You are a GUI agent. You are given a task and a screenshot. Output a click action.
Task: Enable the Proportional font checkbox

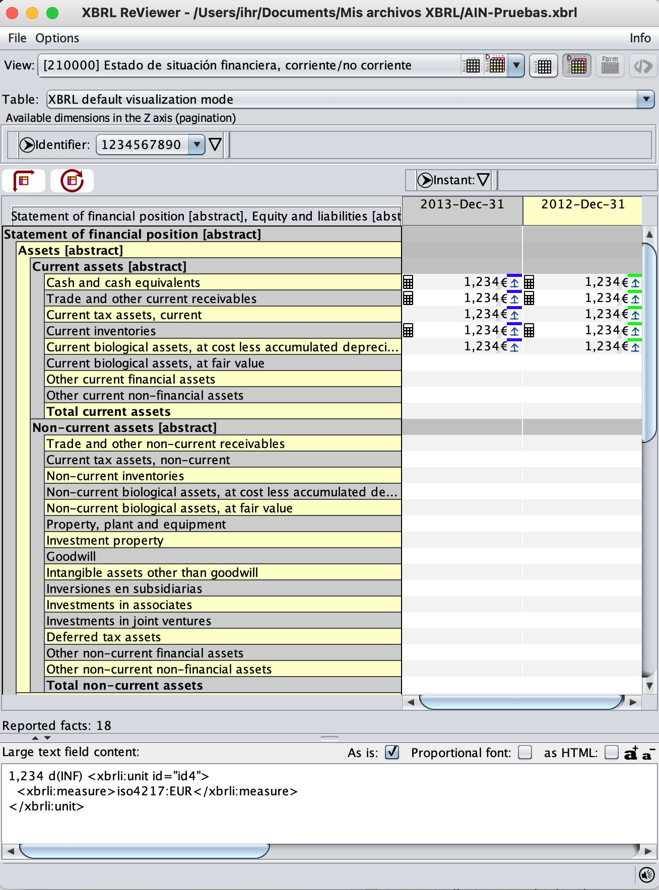525,752
